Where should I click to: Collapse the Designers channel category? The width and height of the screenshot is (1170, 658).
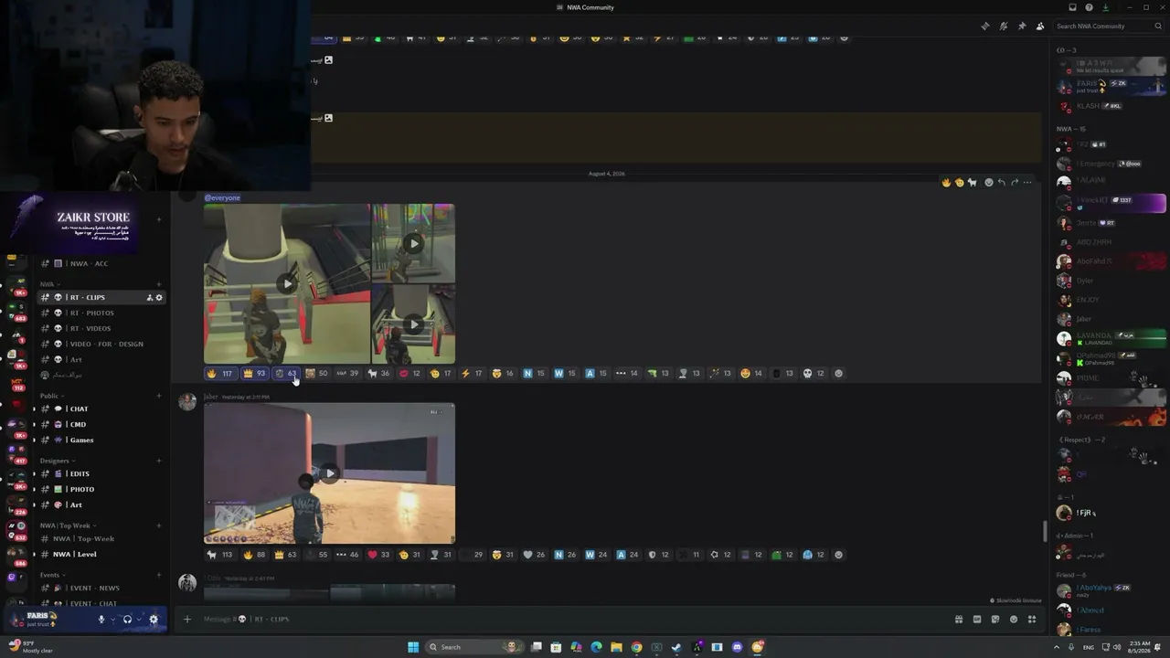[56, 461]
